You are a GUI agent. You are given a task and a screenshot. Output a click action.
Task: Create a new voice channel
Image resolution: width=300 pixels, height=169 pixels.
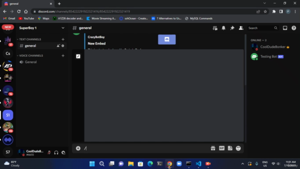pyautogui.click(x=63, y=55)
